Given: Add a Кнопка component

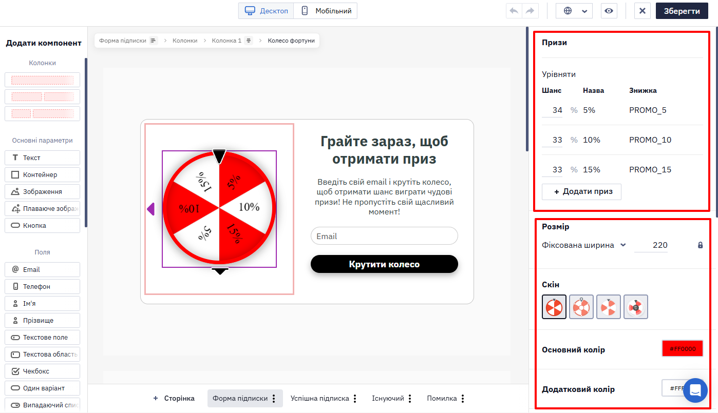Looking at the screenshot, I should click(43, 225).
